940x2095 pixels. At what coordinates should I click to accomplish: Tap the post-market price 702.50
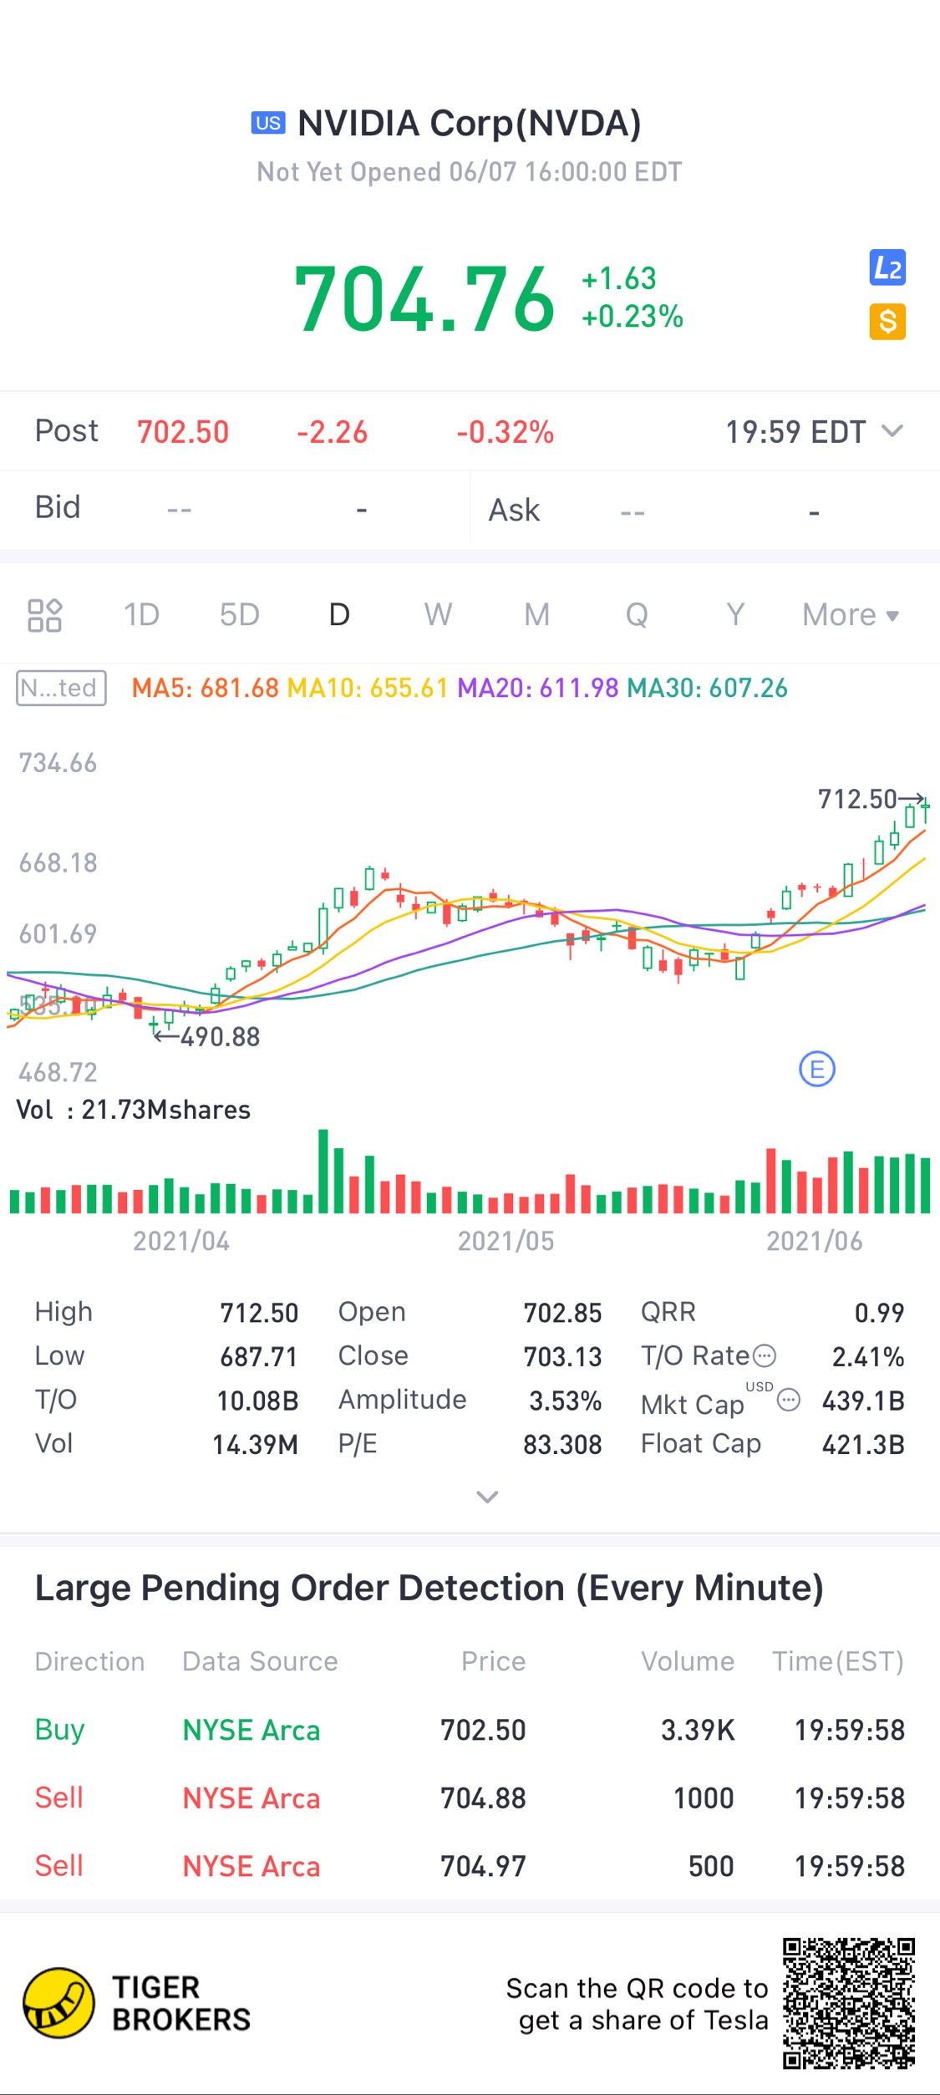coord(183,432)
